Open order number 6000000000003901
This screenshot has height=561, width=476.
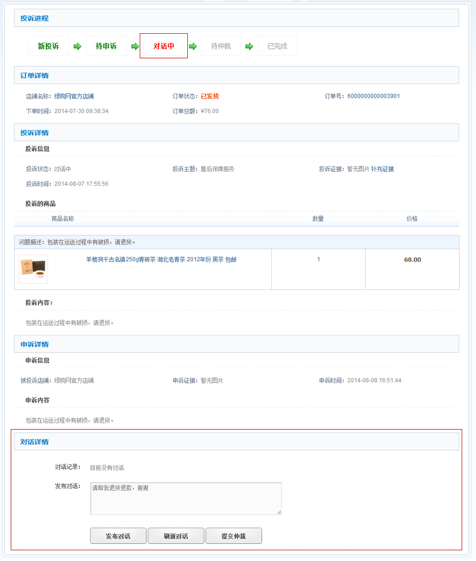(374, 96)
